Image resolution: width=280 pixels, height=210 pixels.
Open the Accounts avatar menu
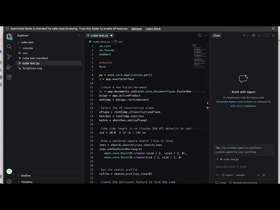coord(9,171)
